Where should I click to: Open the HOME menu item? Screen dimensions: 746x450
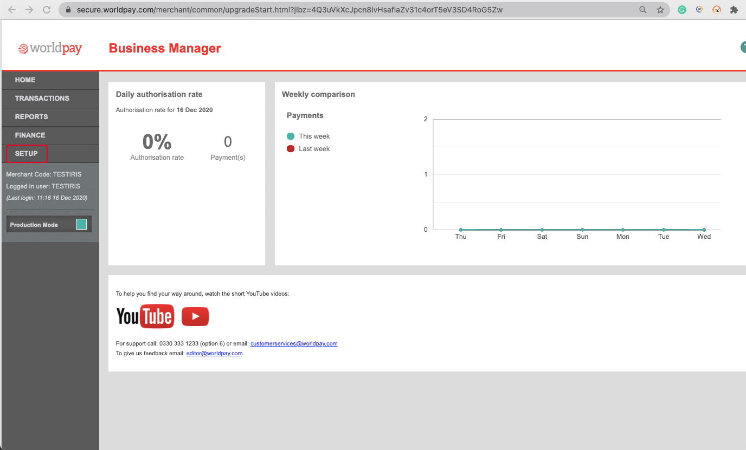[x=25, y=80]
